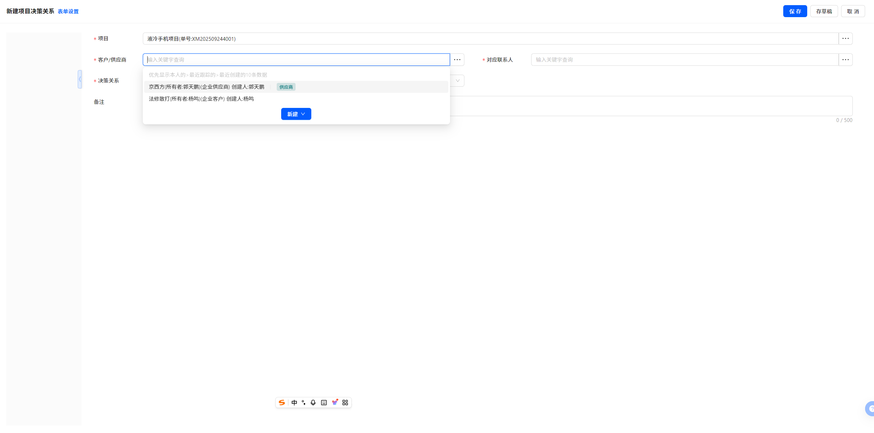Click the 对应联系人 search input field

[x=684, y=60]
